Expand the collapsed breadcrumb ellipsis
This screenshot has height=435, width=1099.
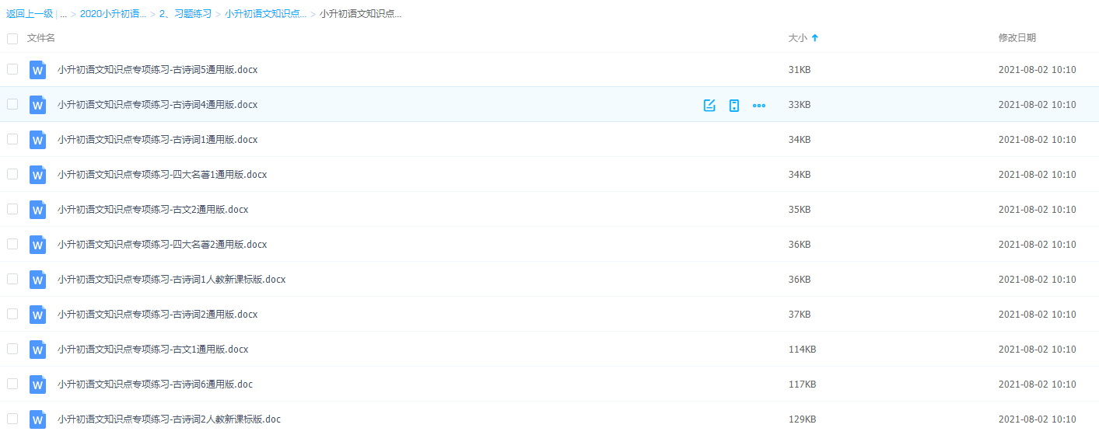coord(63,14)
